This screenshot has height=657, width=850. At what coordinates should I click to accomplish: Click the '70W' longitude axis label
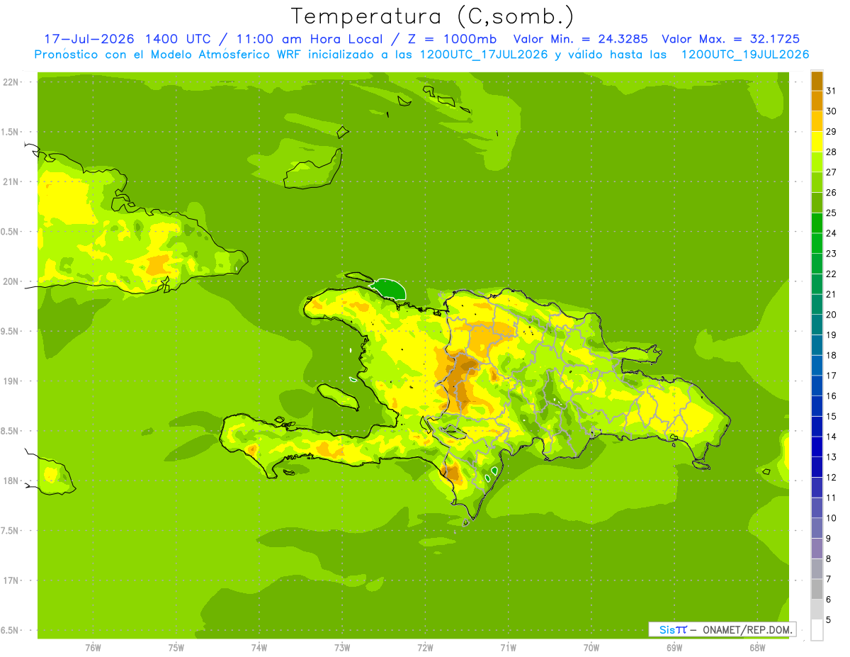coord(591,648)
